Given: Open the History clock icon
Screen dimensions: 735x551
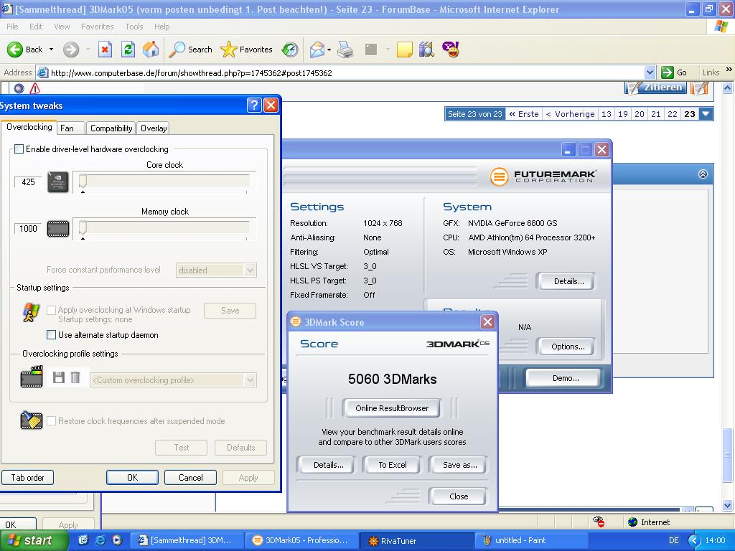Looking at the screenshot, I should pyautogui.click(x=290, y=50).
